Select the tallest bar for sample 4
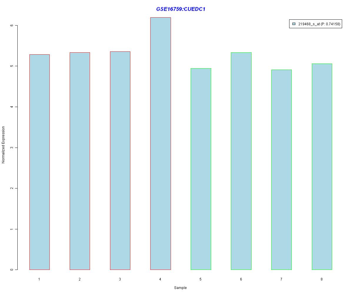The height and width of the screenshot is (294, 353). pos(160,143)
